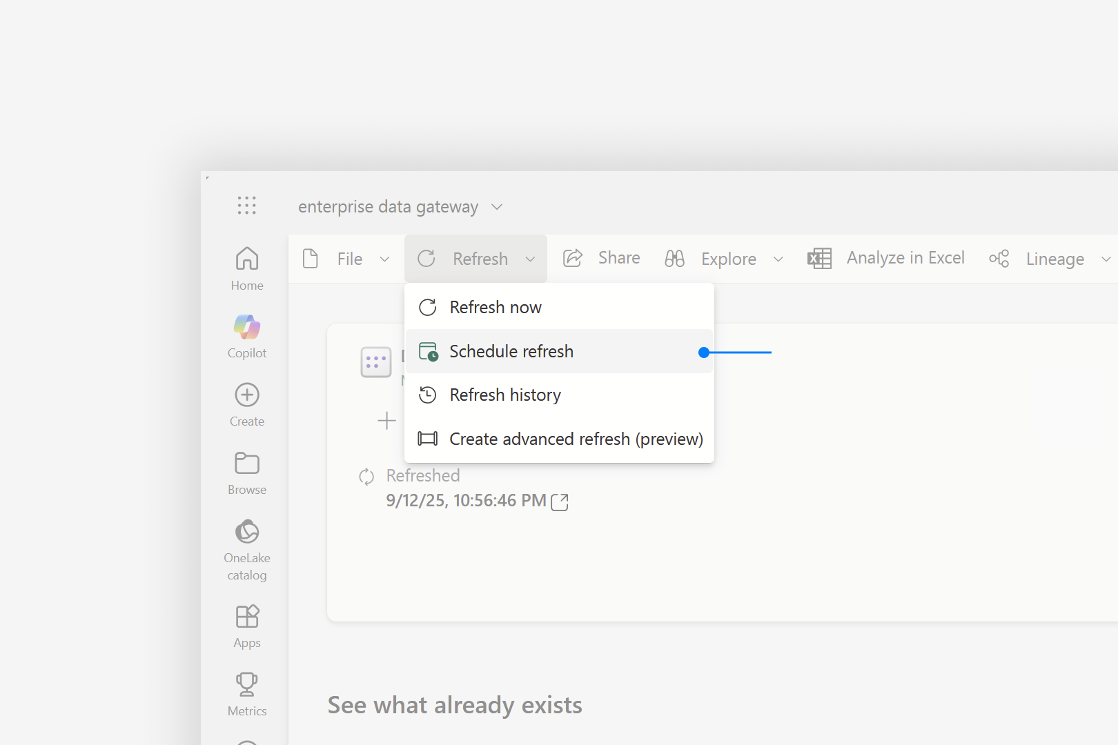Click the Lineage button label
1118x745 pixels.
[x=1055, y=259]
